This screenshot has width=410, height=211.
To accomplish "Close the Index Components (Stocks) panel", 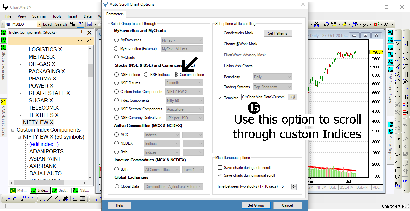I will pos(89,32).
